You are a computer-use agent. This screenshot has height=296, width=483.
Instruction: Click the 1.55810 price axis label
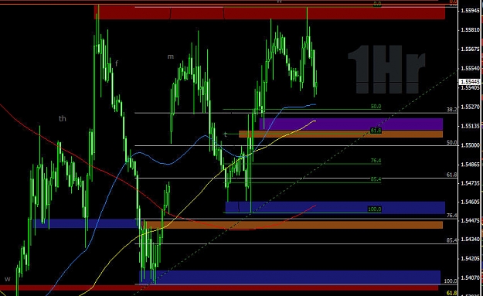(470, 30)
